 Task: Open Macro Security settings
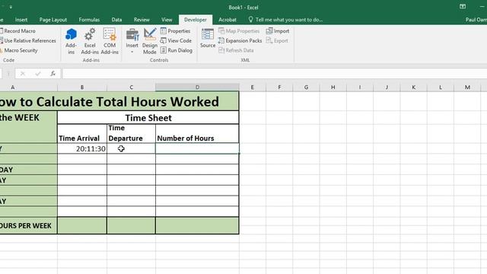coord(18,50)
